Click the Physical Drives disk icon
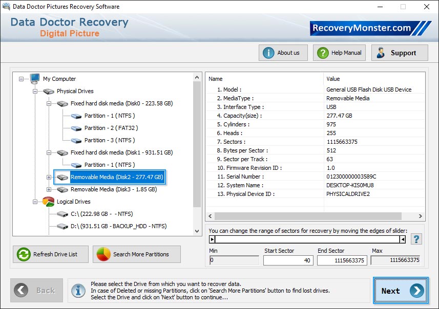439x309 pixels. pos(49,91)
